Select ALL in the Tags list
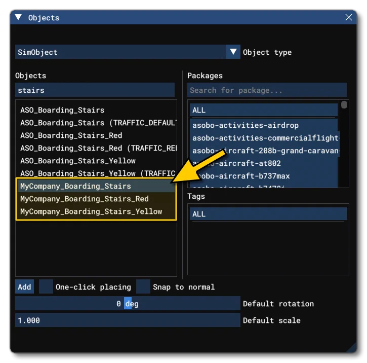 pyautogui.click(x=268, y=214)
